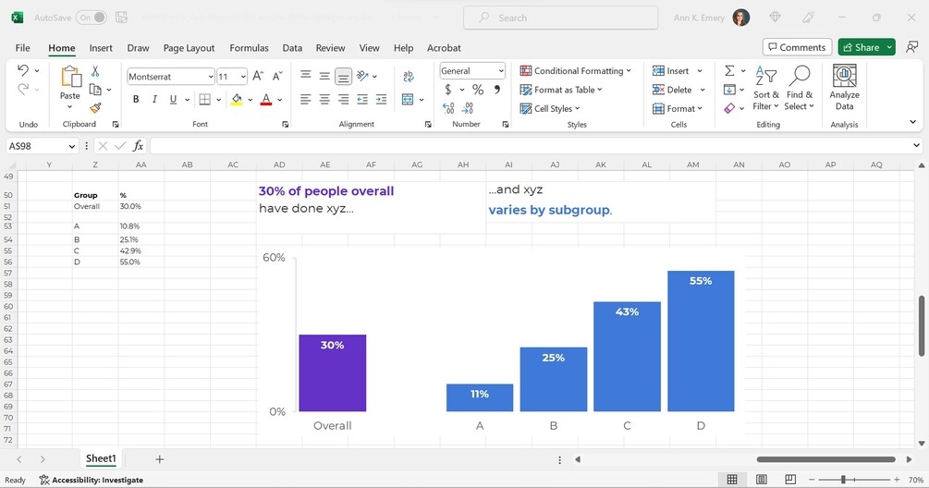Click the Undo arrow icon

(x=23, y=70)
